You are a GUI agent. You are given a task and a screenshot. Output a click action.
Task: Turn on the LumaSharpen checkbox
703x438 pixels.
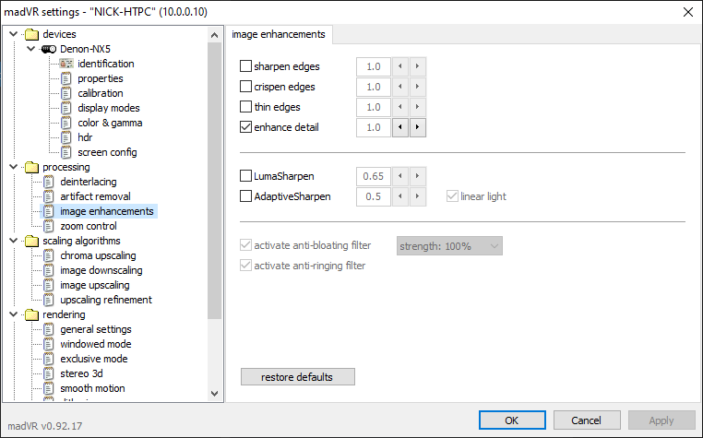tap(245, 175)
